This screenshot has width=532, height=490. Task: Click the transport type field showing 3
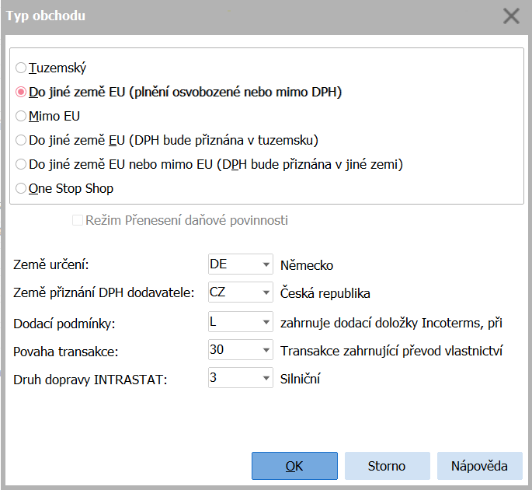[x=231, y=380]
